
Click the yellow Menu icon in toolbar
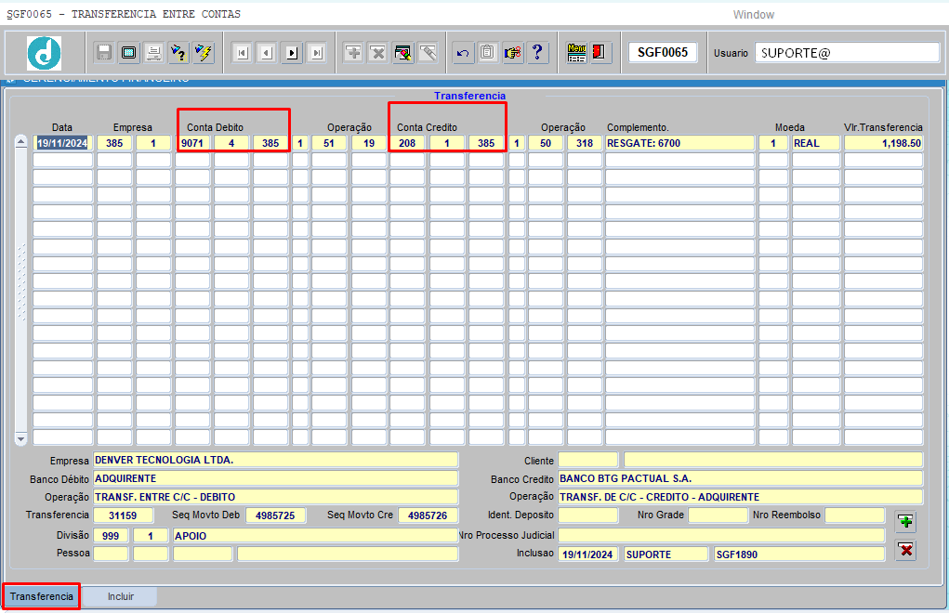(576, 53)
